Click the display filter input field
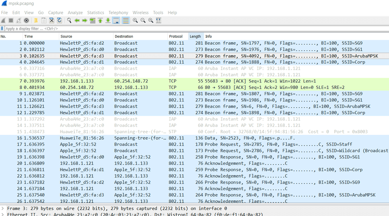This screenshot has width=389, height=216. coord(161,29)
